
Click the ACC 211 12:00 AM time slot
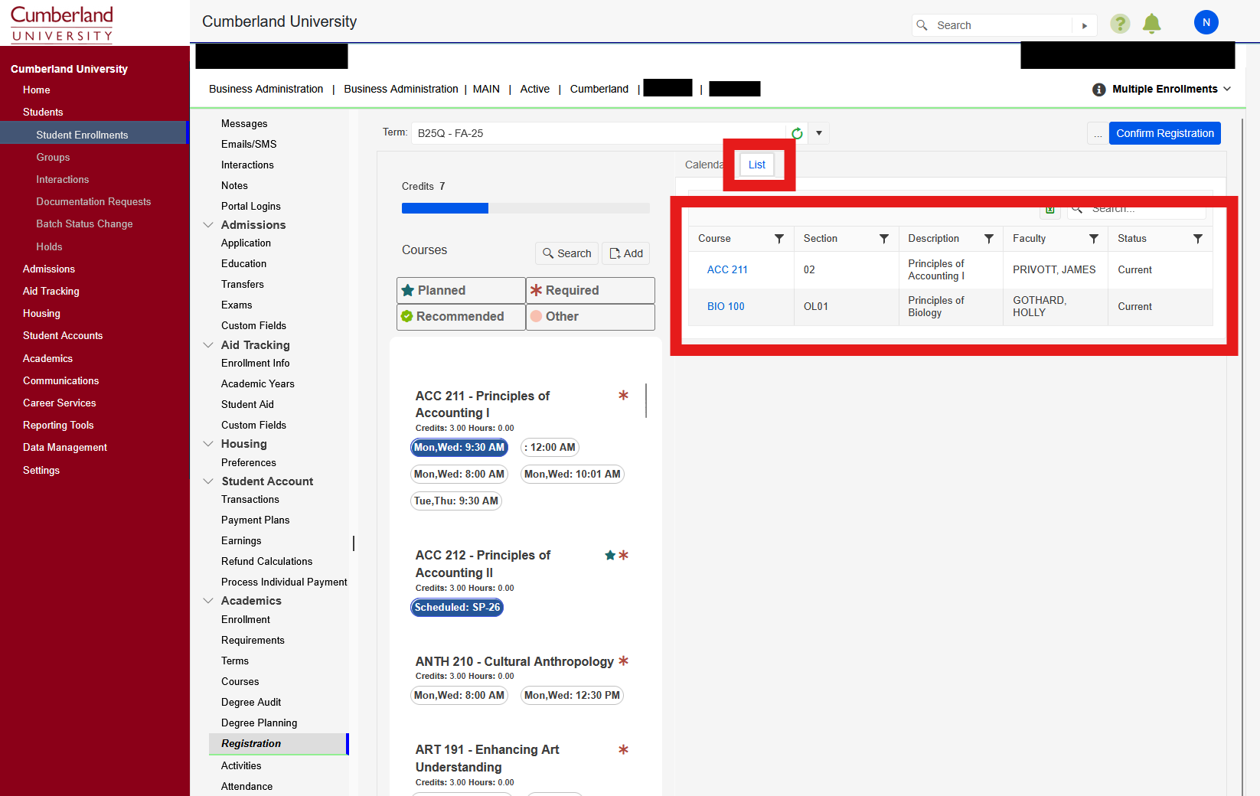pyautogui.click(x=550, y=448)
